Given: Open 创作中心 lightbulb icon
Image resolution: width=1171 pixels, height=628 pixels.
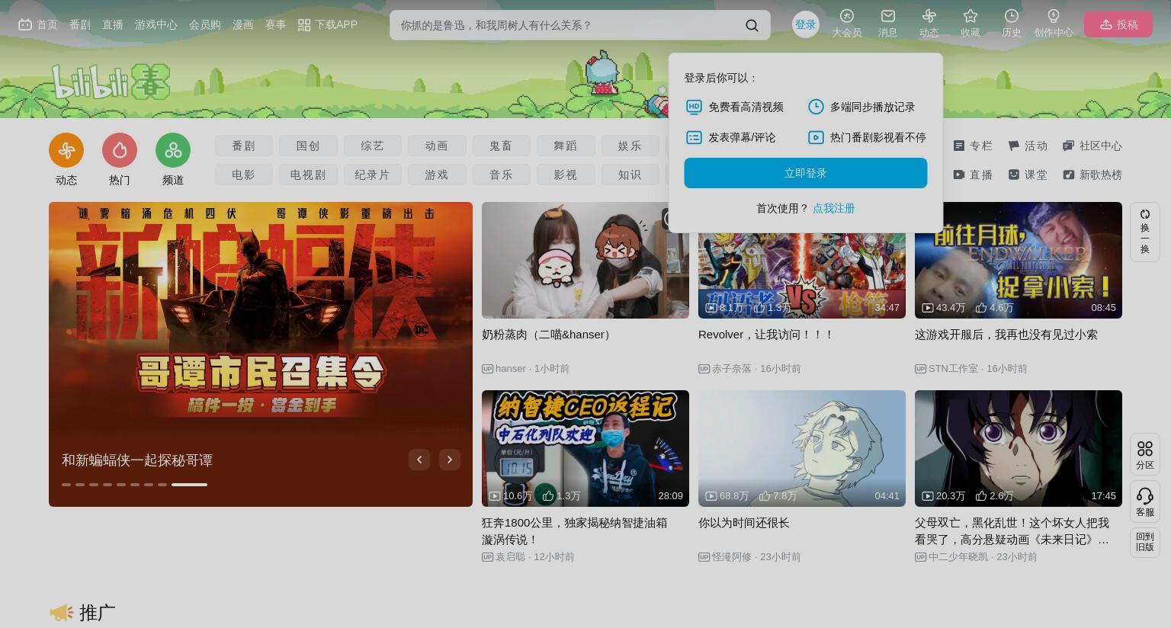Looking at the screenshot, I should click(x=1054, y=15).
